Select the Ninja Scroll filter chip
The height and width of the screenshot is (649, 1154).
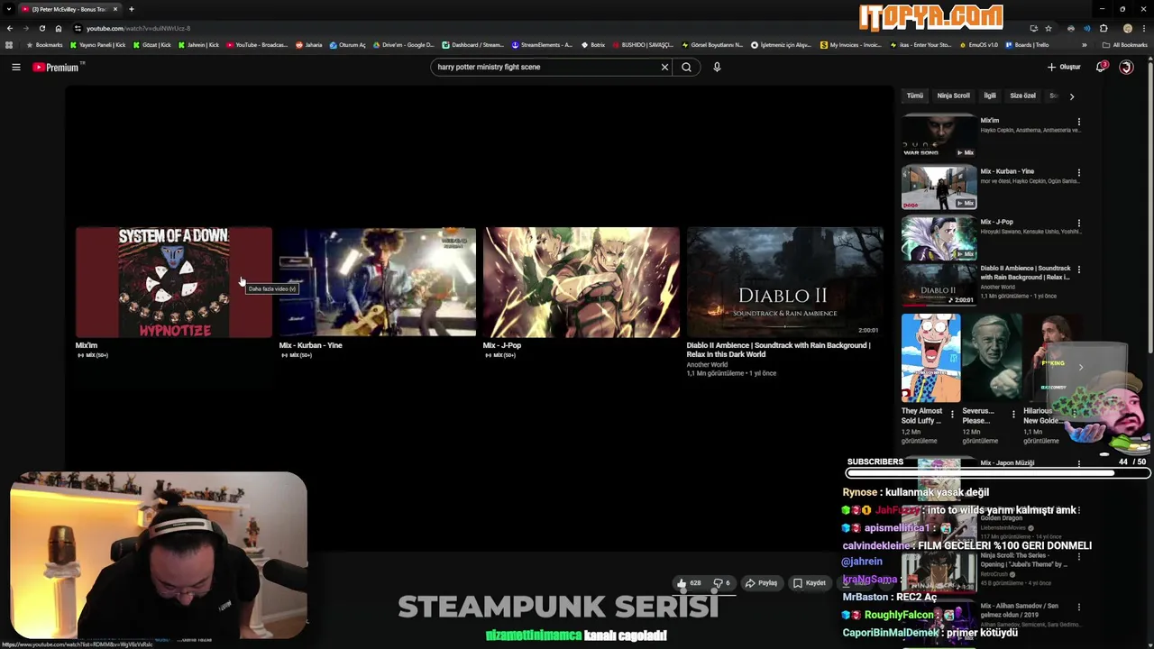953,96
